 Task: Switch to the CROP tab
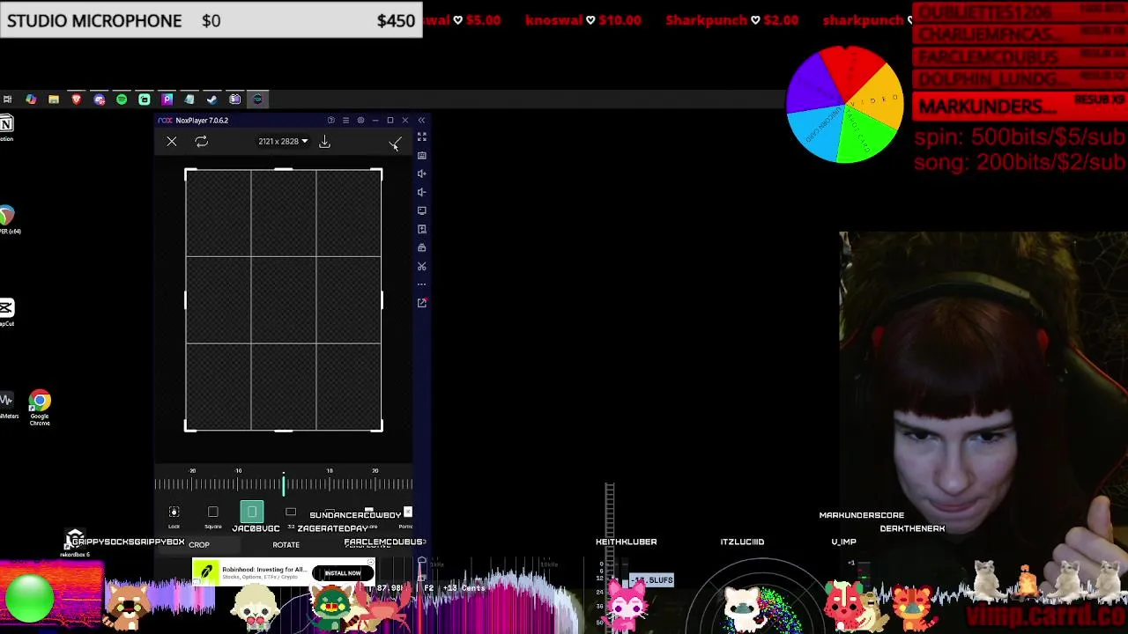199,545
